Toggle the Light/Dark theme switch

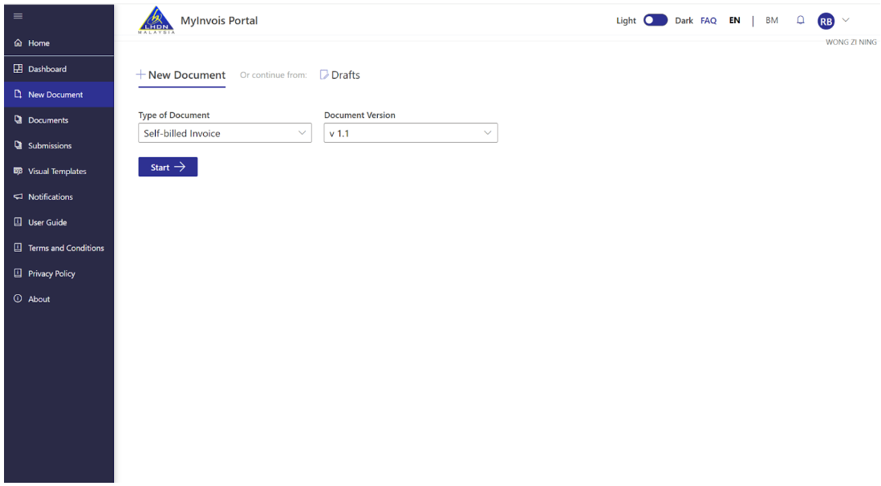tap(655, 21)
